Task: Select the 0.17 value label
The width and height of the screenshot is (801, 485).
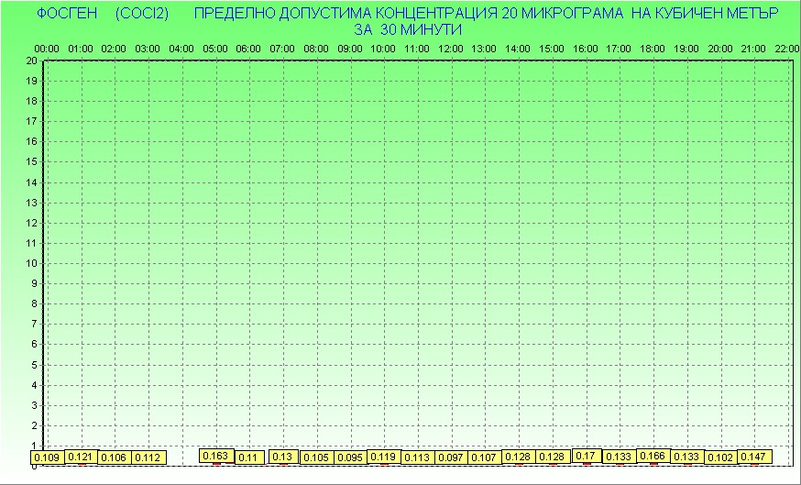Action: 586,456
